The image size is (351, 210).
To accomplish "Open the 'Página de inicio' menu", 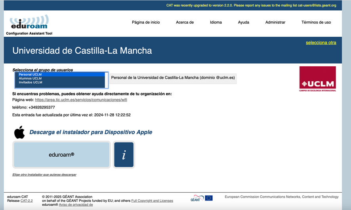I will coord(146,22).
